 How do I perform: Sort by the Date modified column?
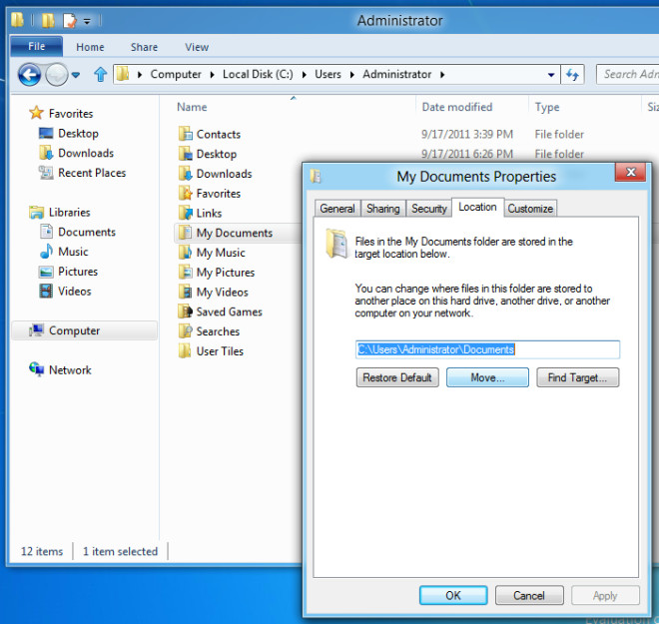pos(457,107)
